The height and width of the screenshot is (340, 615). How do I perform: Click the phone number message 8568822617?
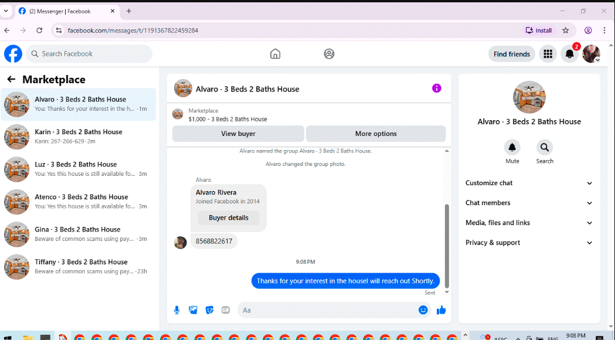pyautogui.click(x=214, y=241)
